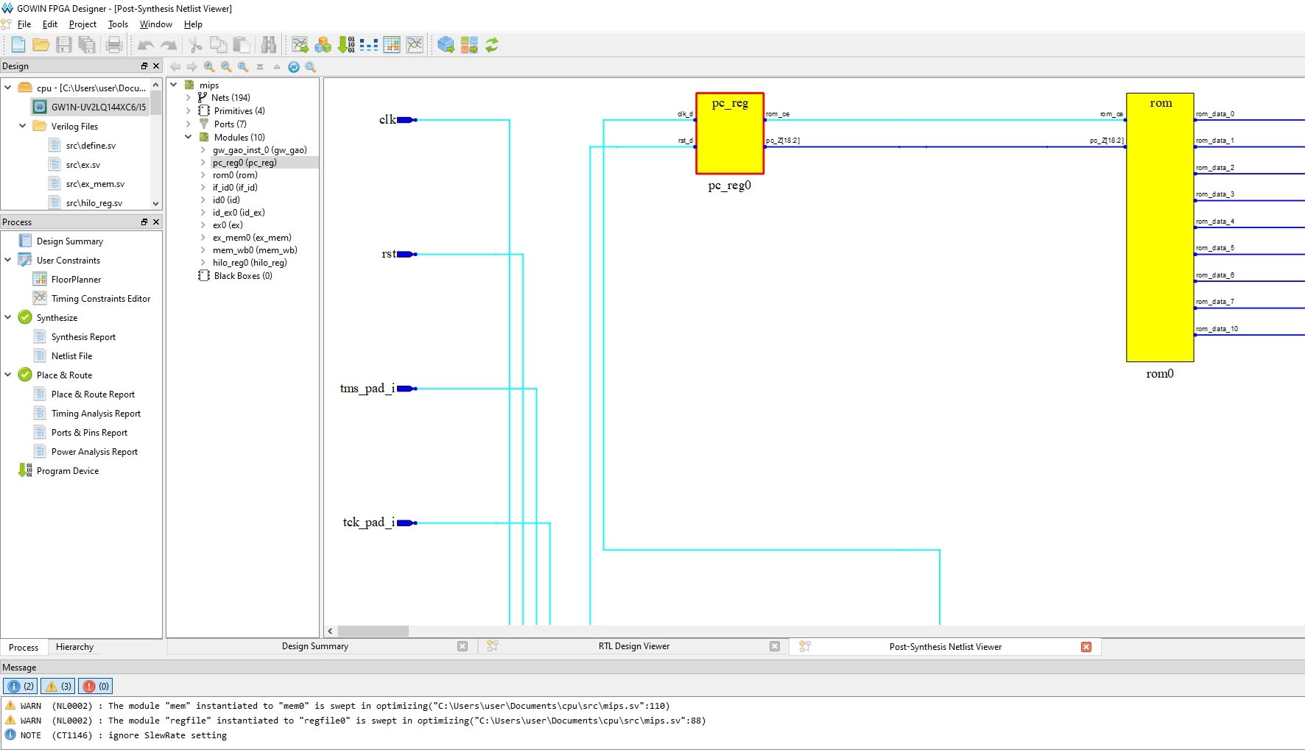Expand the Nets (194) tree node
The image size is (1305, 750).
[x=189, y=98]
